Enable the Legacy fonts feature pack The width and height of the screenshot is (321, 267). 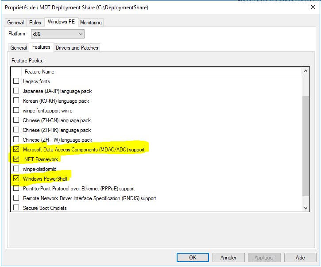(16, 81)
